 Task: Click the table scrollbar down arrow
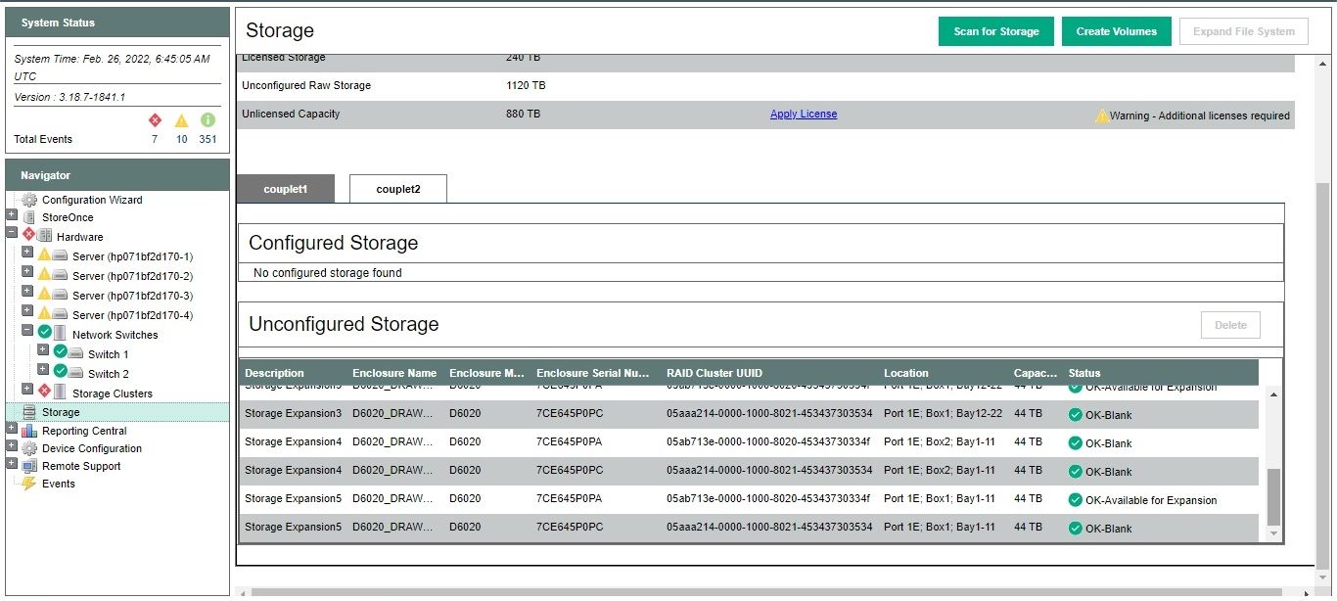[1273, 533]
